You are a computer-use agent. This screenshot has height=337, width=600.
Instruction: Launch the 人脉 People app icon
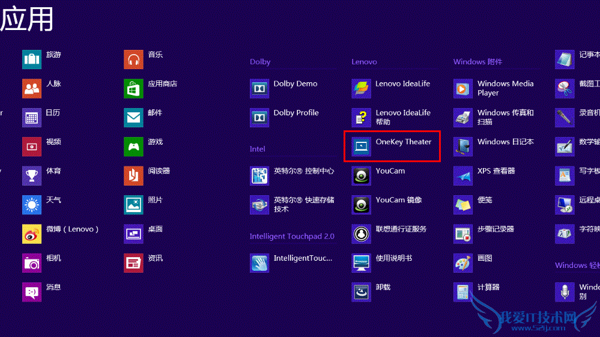point(32,88)
